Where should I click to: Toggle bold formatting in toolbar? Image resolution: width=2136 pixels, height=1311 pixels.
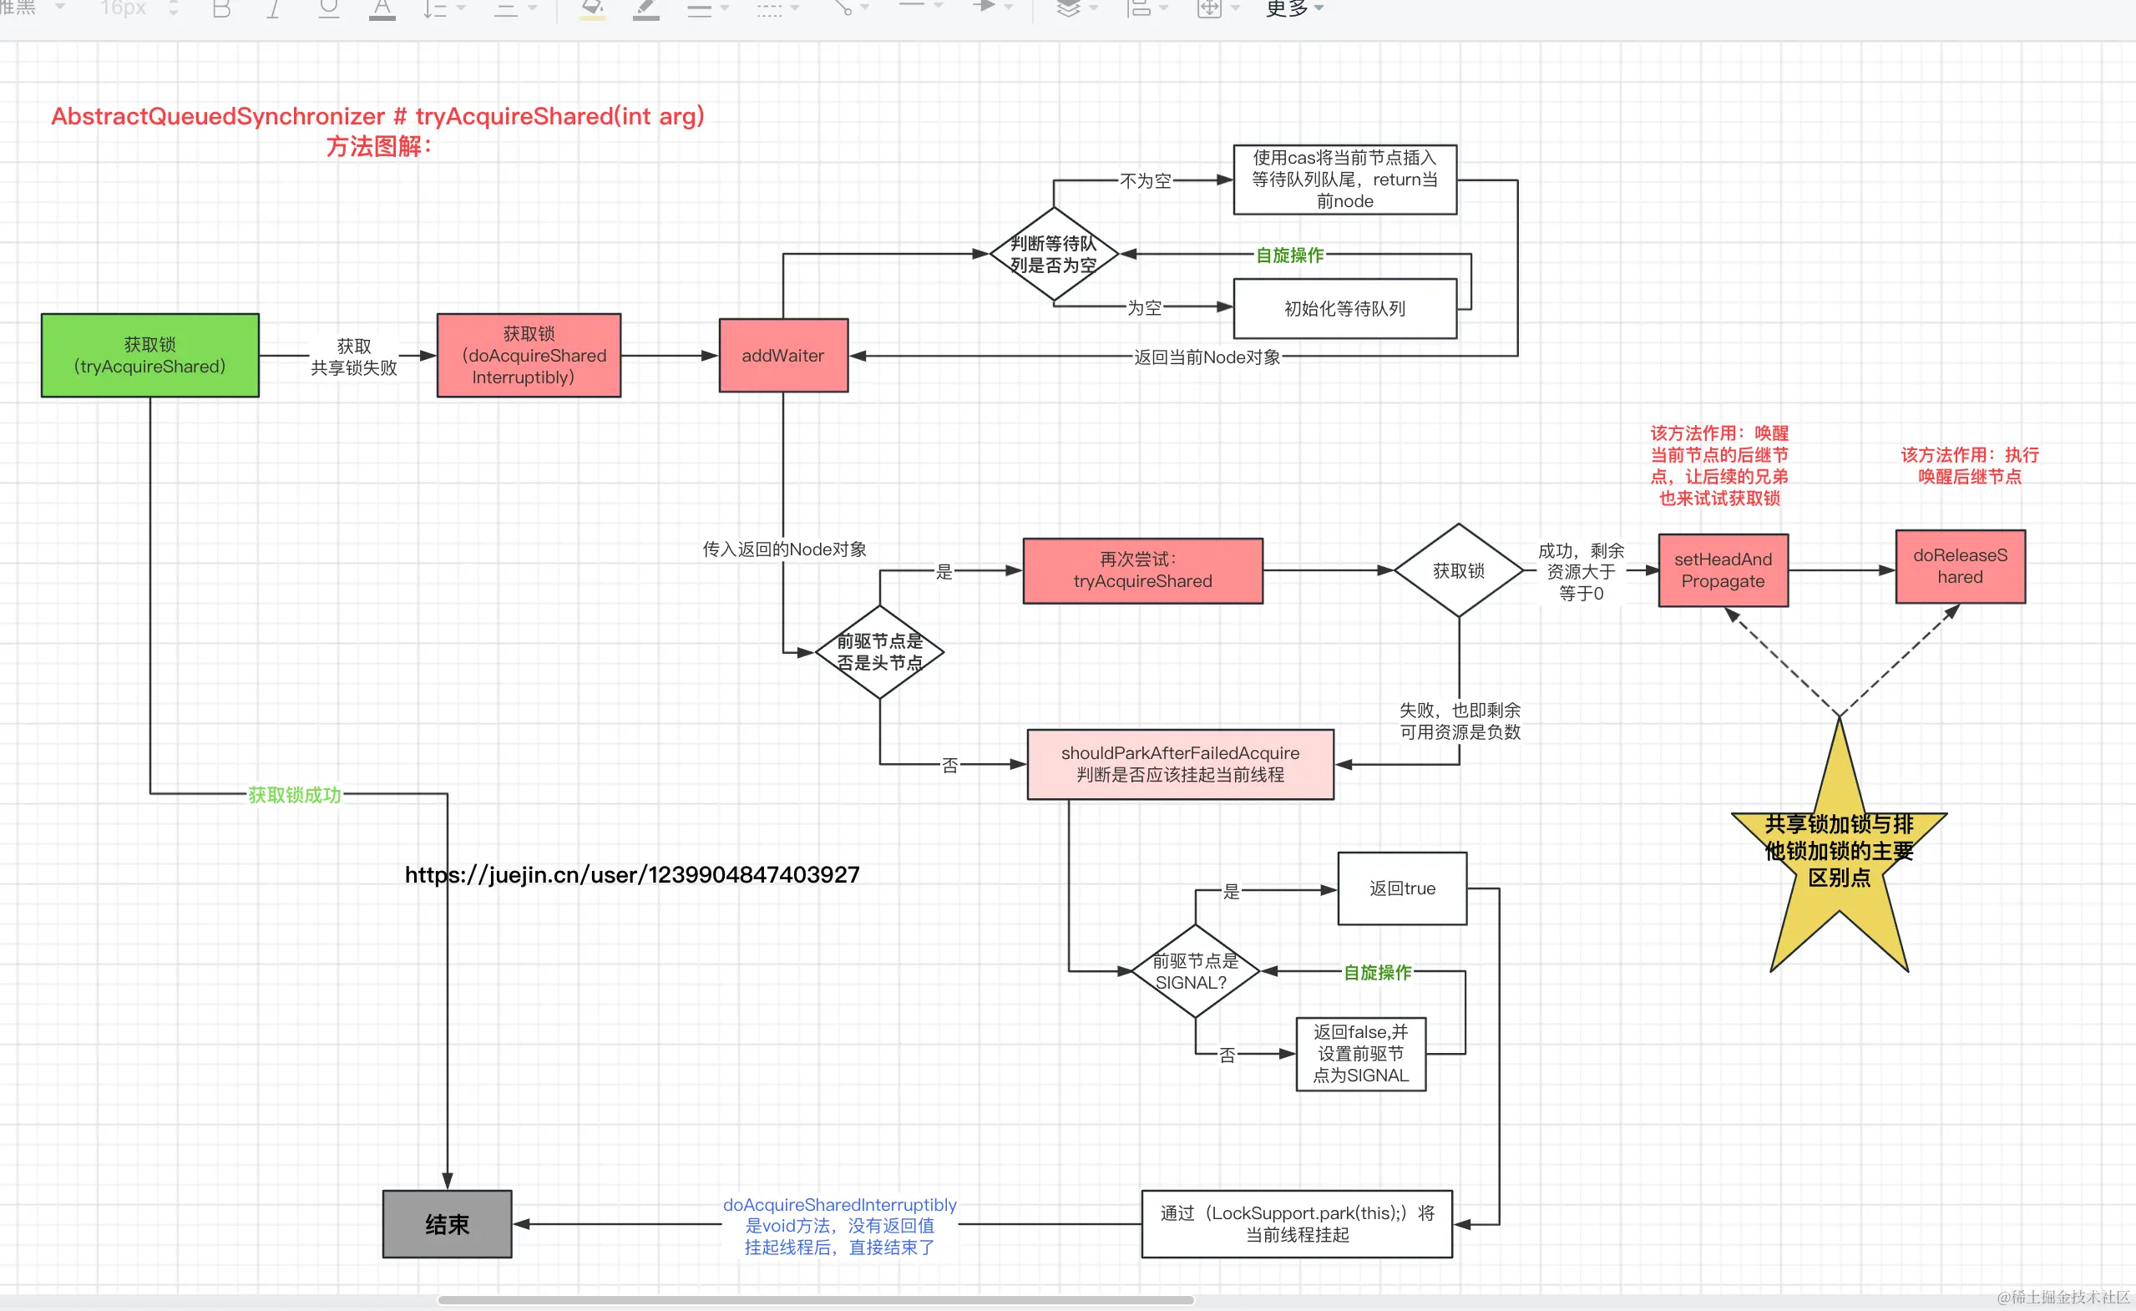point(221,8)
